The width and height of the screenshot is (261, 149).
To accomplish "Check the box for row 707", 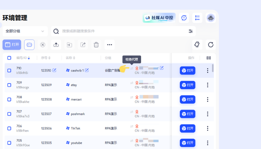I will point(9,114).
